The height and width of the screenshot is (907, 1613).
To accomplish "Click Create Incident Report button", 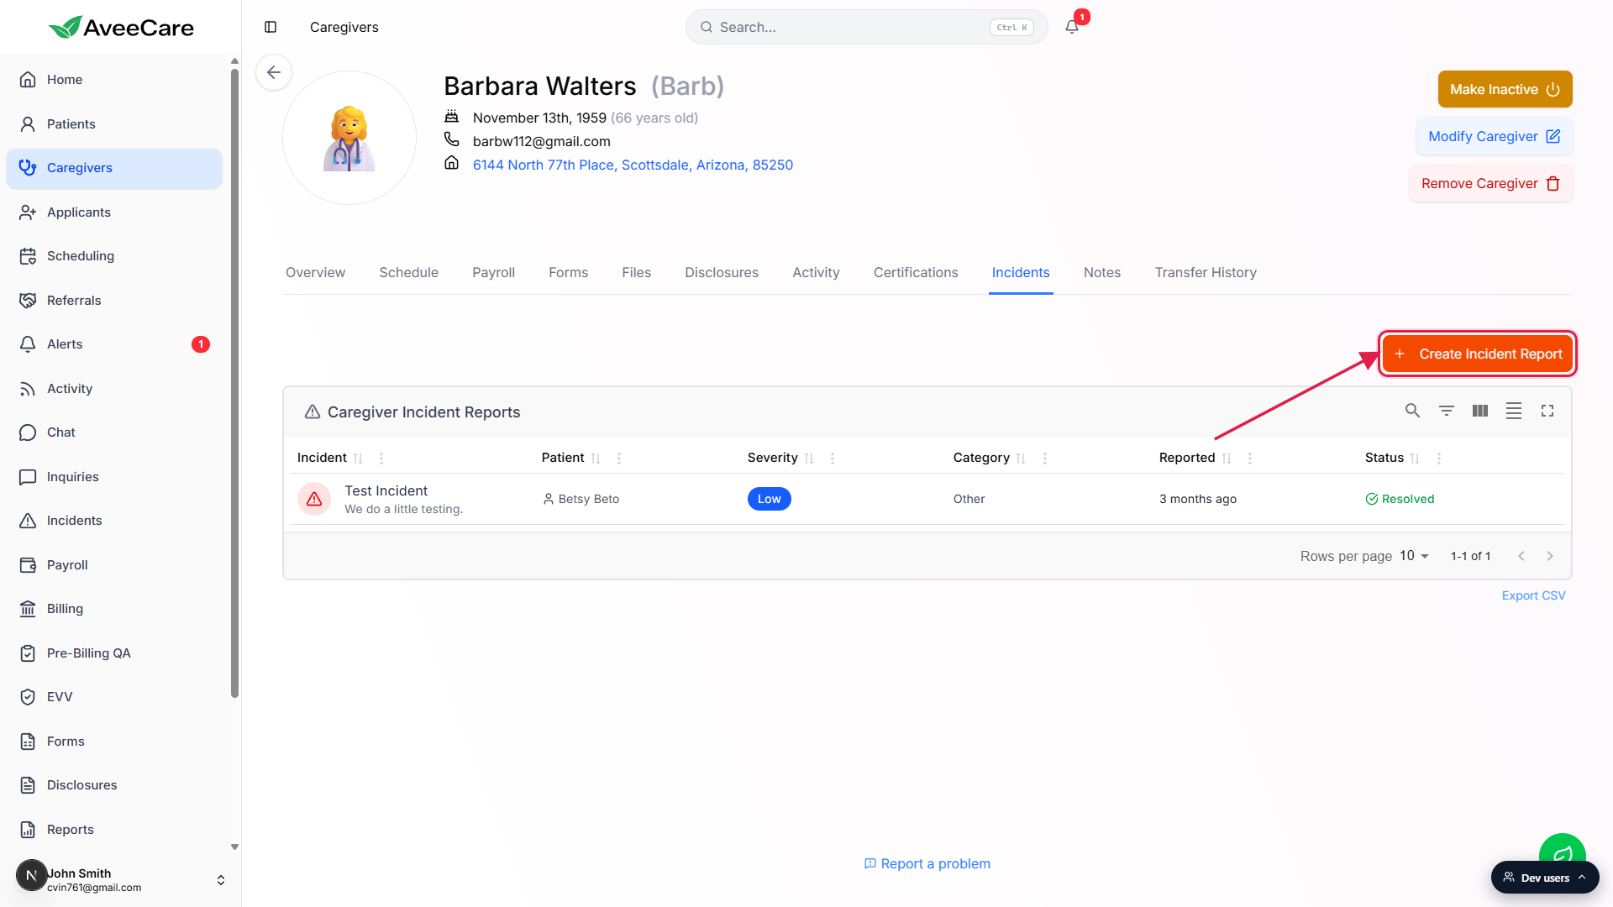I will pos(1478,354).
